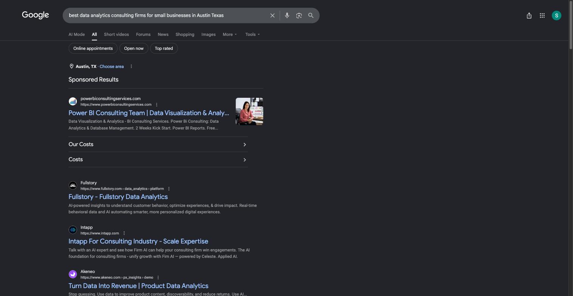
Task: Click the Power BI consulting site favicon
Action: tap(73, 101)
